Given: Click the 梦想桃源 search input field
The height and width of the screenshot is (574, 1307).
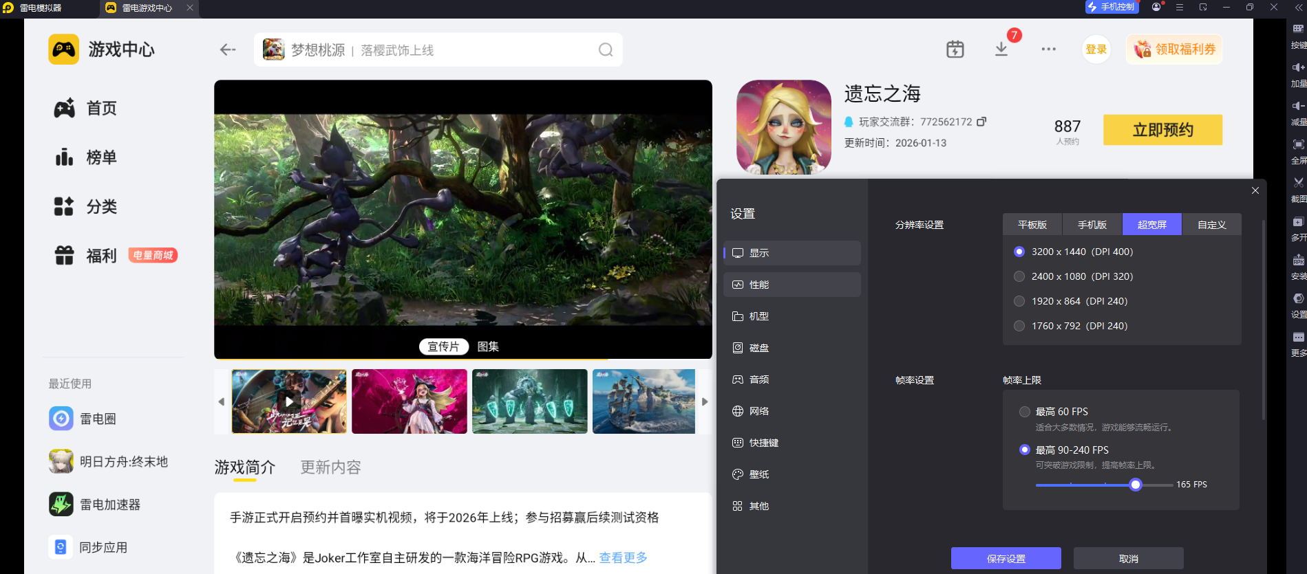Looking at the screenshot, I should click(x=438, y=49).
